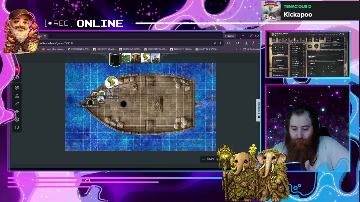360x202 pixels.
Task: Click the 63.0% zoom level value
Action: (x=211, y=159)
